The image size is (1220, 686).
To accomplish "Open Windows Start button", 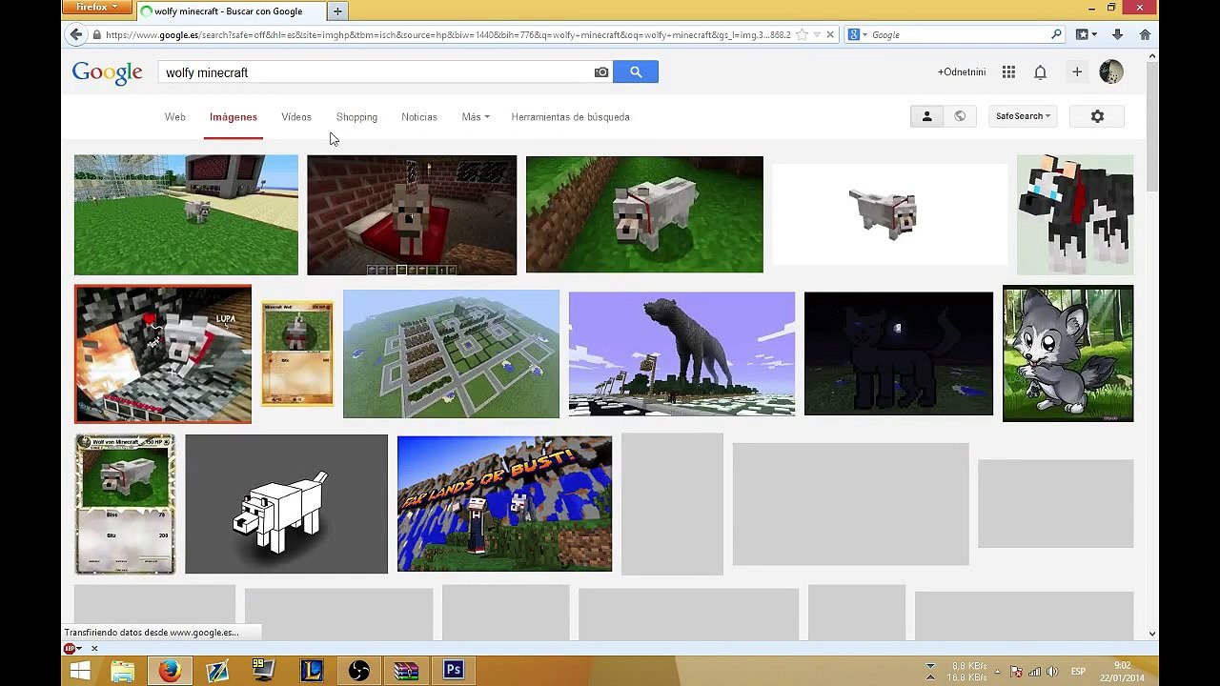I will tap(80, 671).
